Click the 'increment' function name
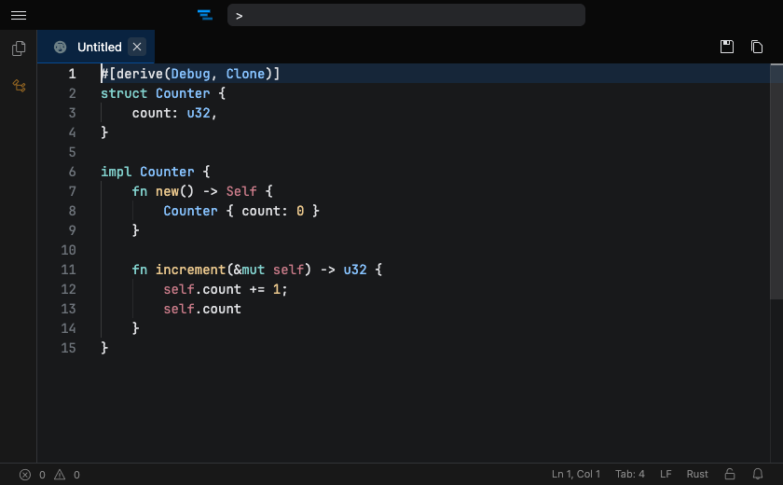 tap(190, 270)
